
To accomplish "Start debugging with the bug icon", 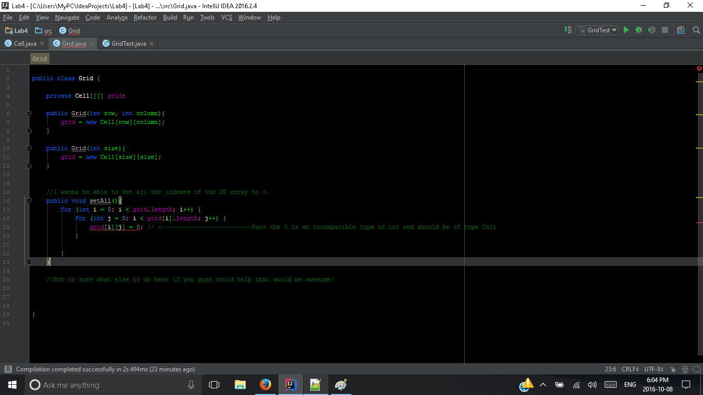I will (639, 30).
